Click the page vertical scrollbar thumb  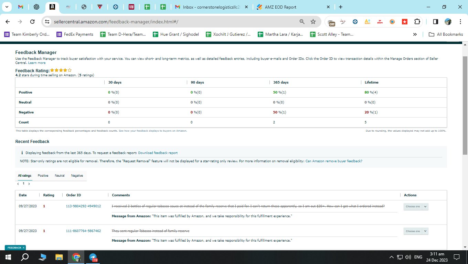(x=465, y=105)
